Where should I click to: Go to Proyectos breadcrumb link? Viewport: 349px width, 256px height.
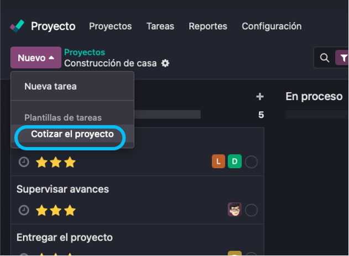click(85, 52)
